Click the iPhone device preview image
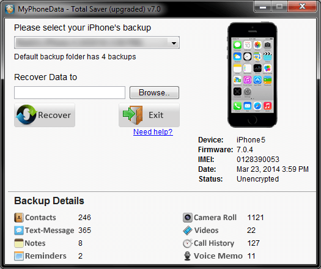321x269 pixels. pyautogui.click(x=252, y=75)
